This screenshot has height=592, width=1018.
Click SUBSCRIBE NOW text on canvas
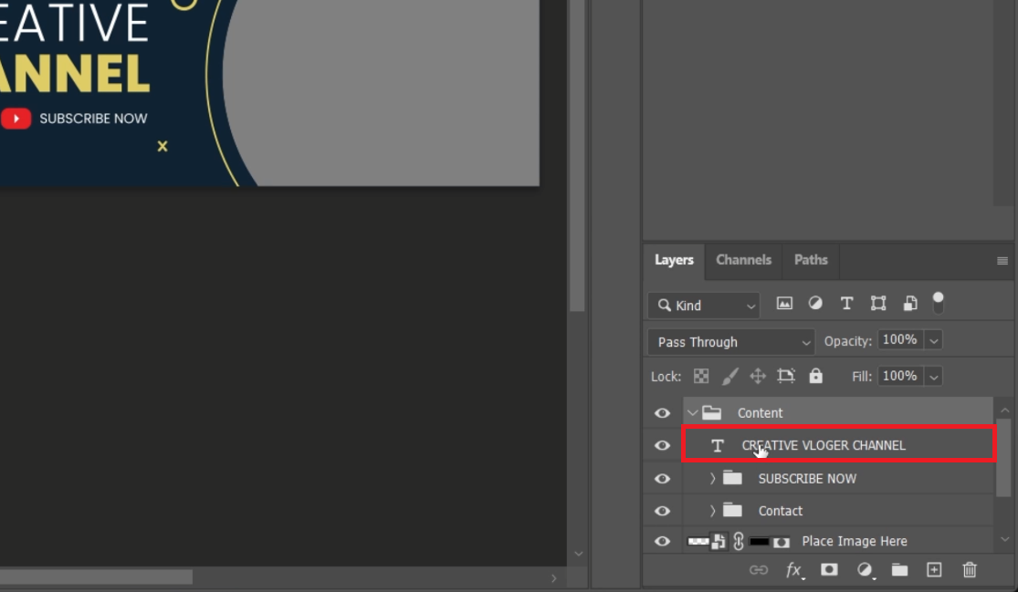click(x=93, y=119)
